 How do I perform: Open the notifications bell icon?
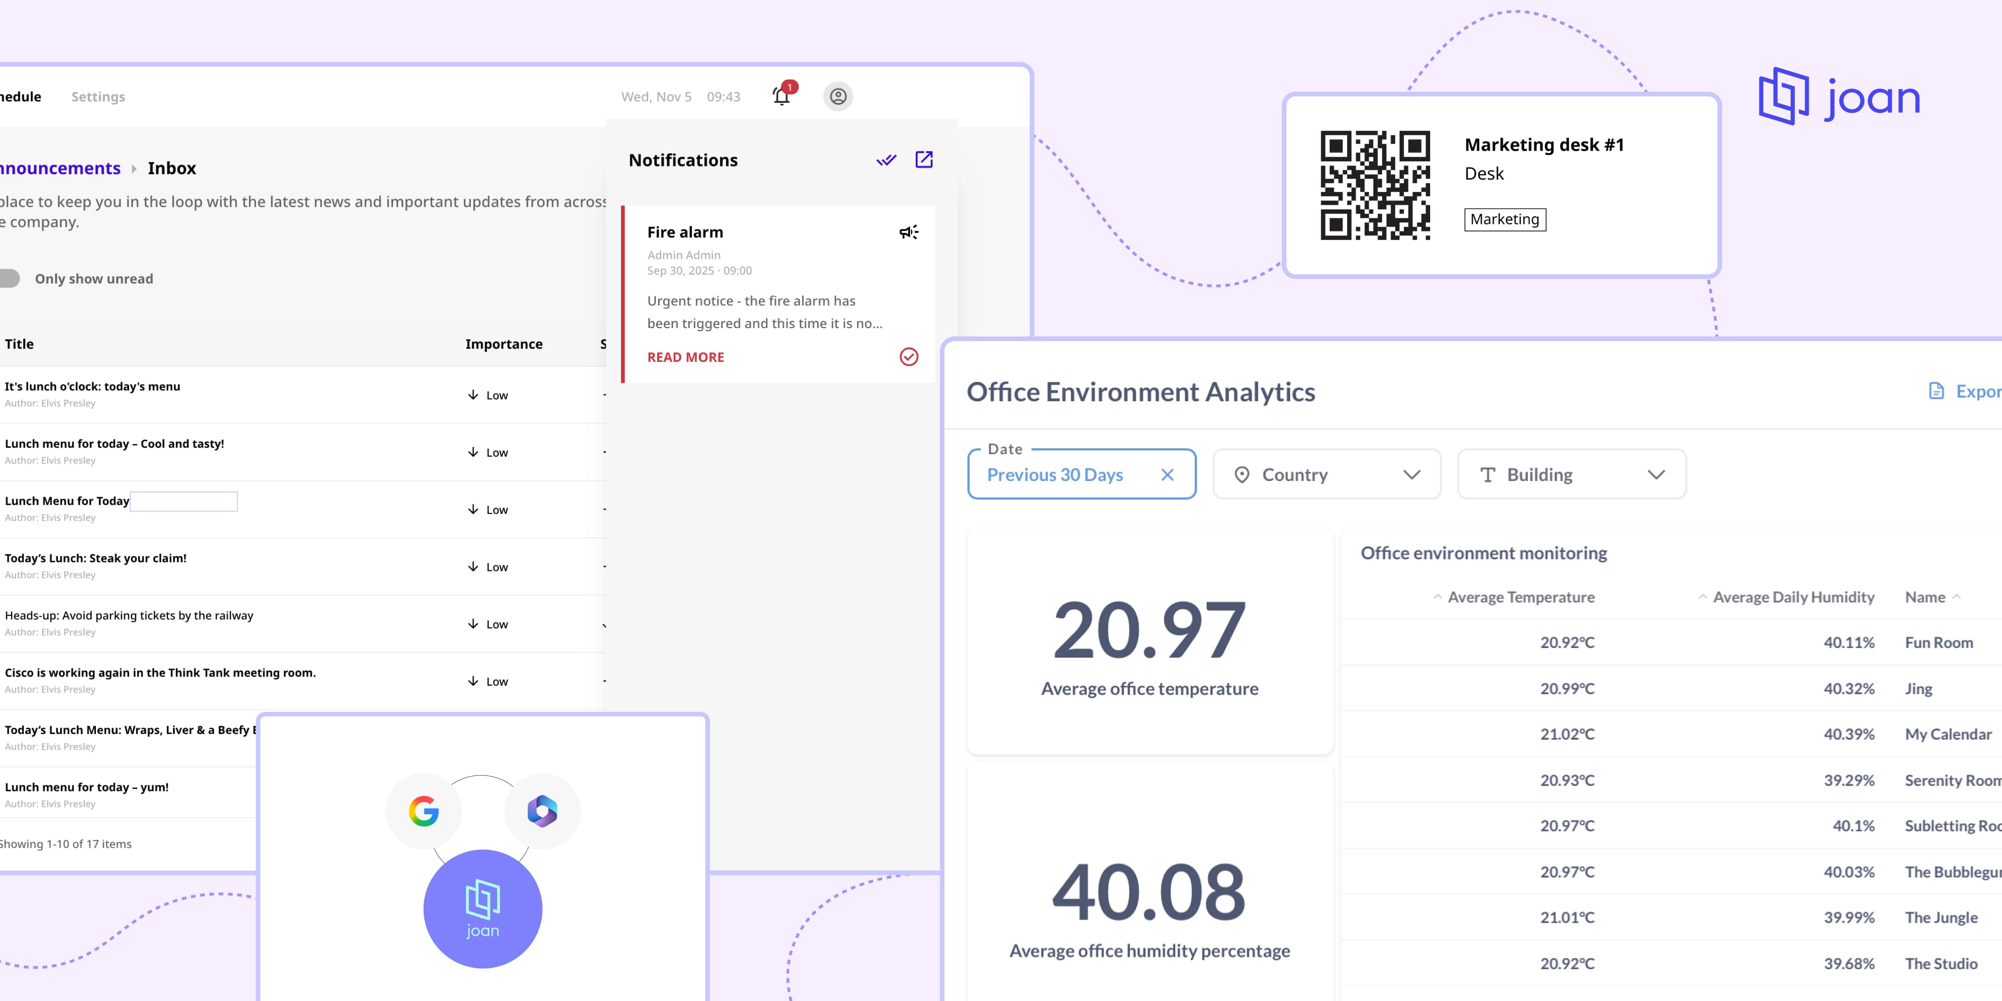tap(782, 96)
